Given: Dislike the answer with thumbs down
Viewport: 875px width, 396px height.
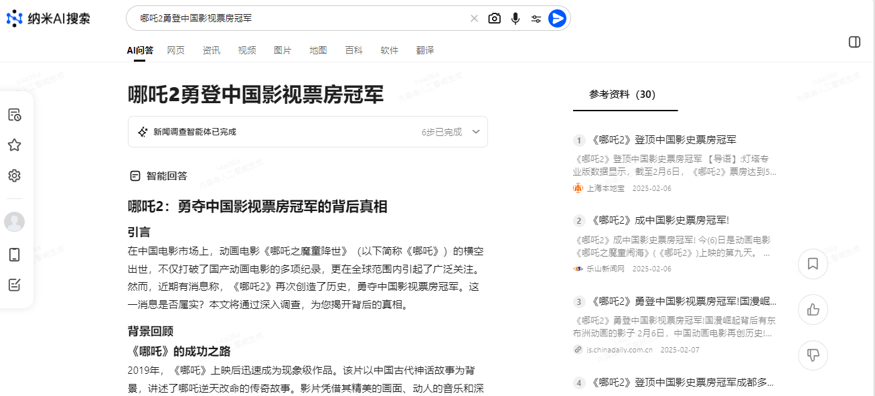Looking at the screenshot, I should 813,355.
